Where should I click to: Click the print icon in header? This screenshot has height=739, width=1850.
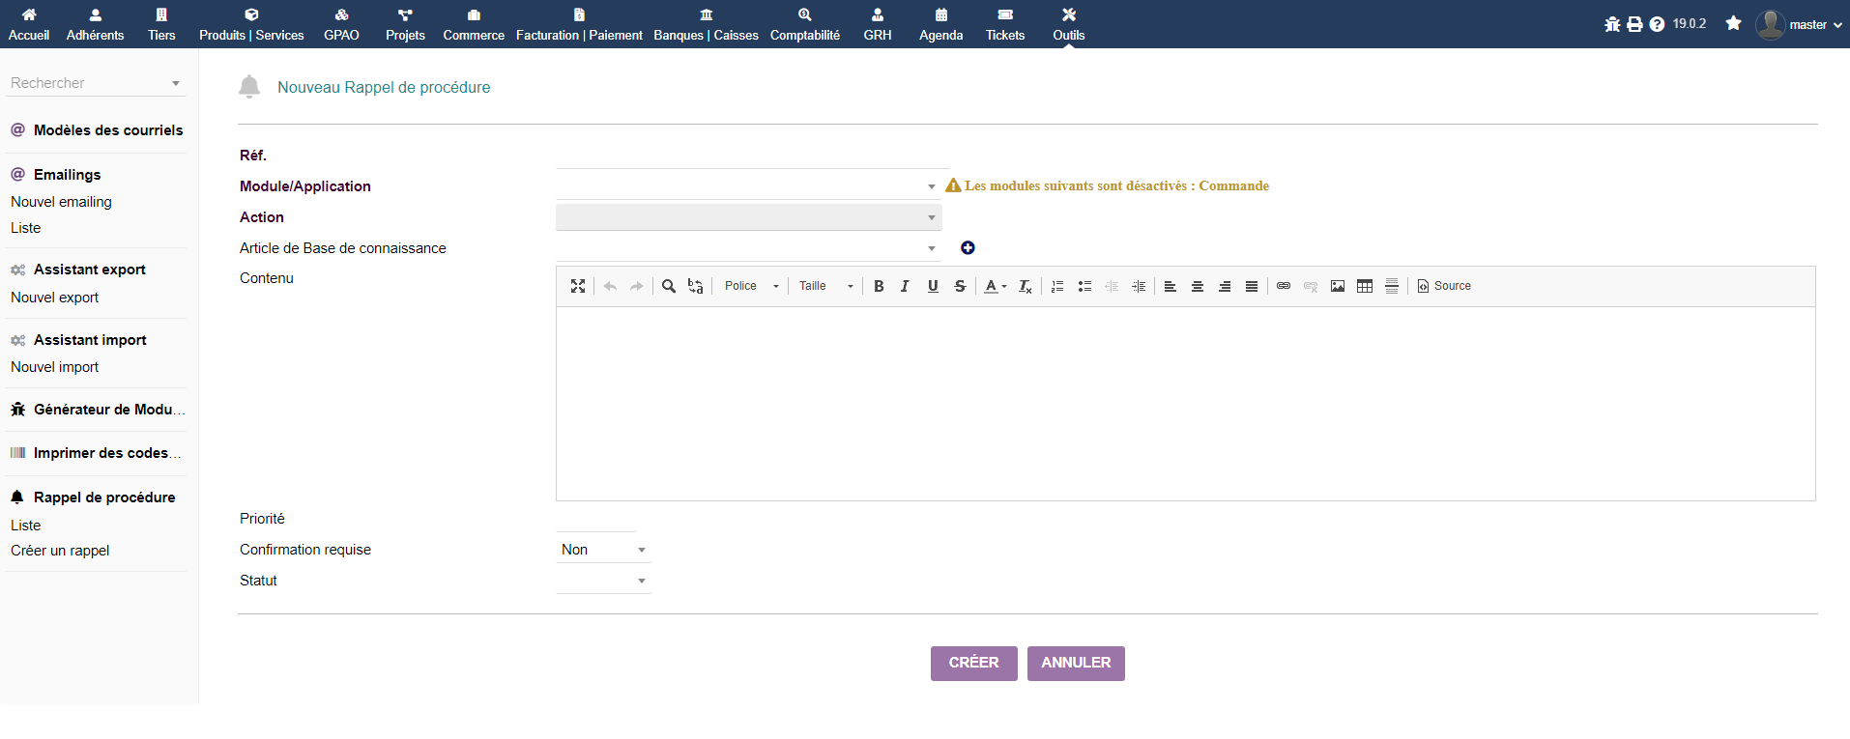(1634, 24)
